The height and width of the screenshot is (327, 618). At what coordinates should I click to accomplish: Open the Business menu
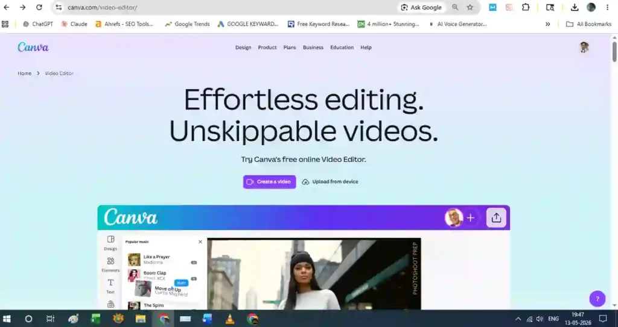coord(313,47)
